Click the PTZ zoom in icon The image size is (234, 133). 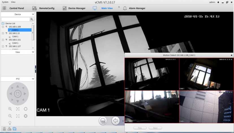coord(10,109)
